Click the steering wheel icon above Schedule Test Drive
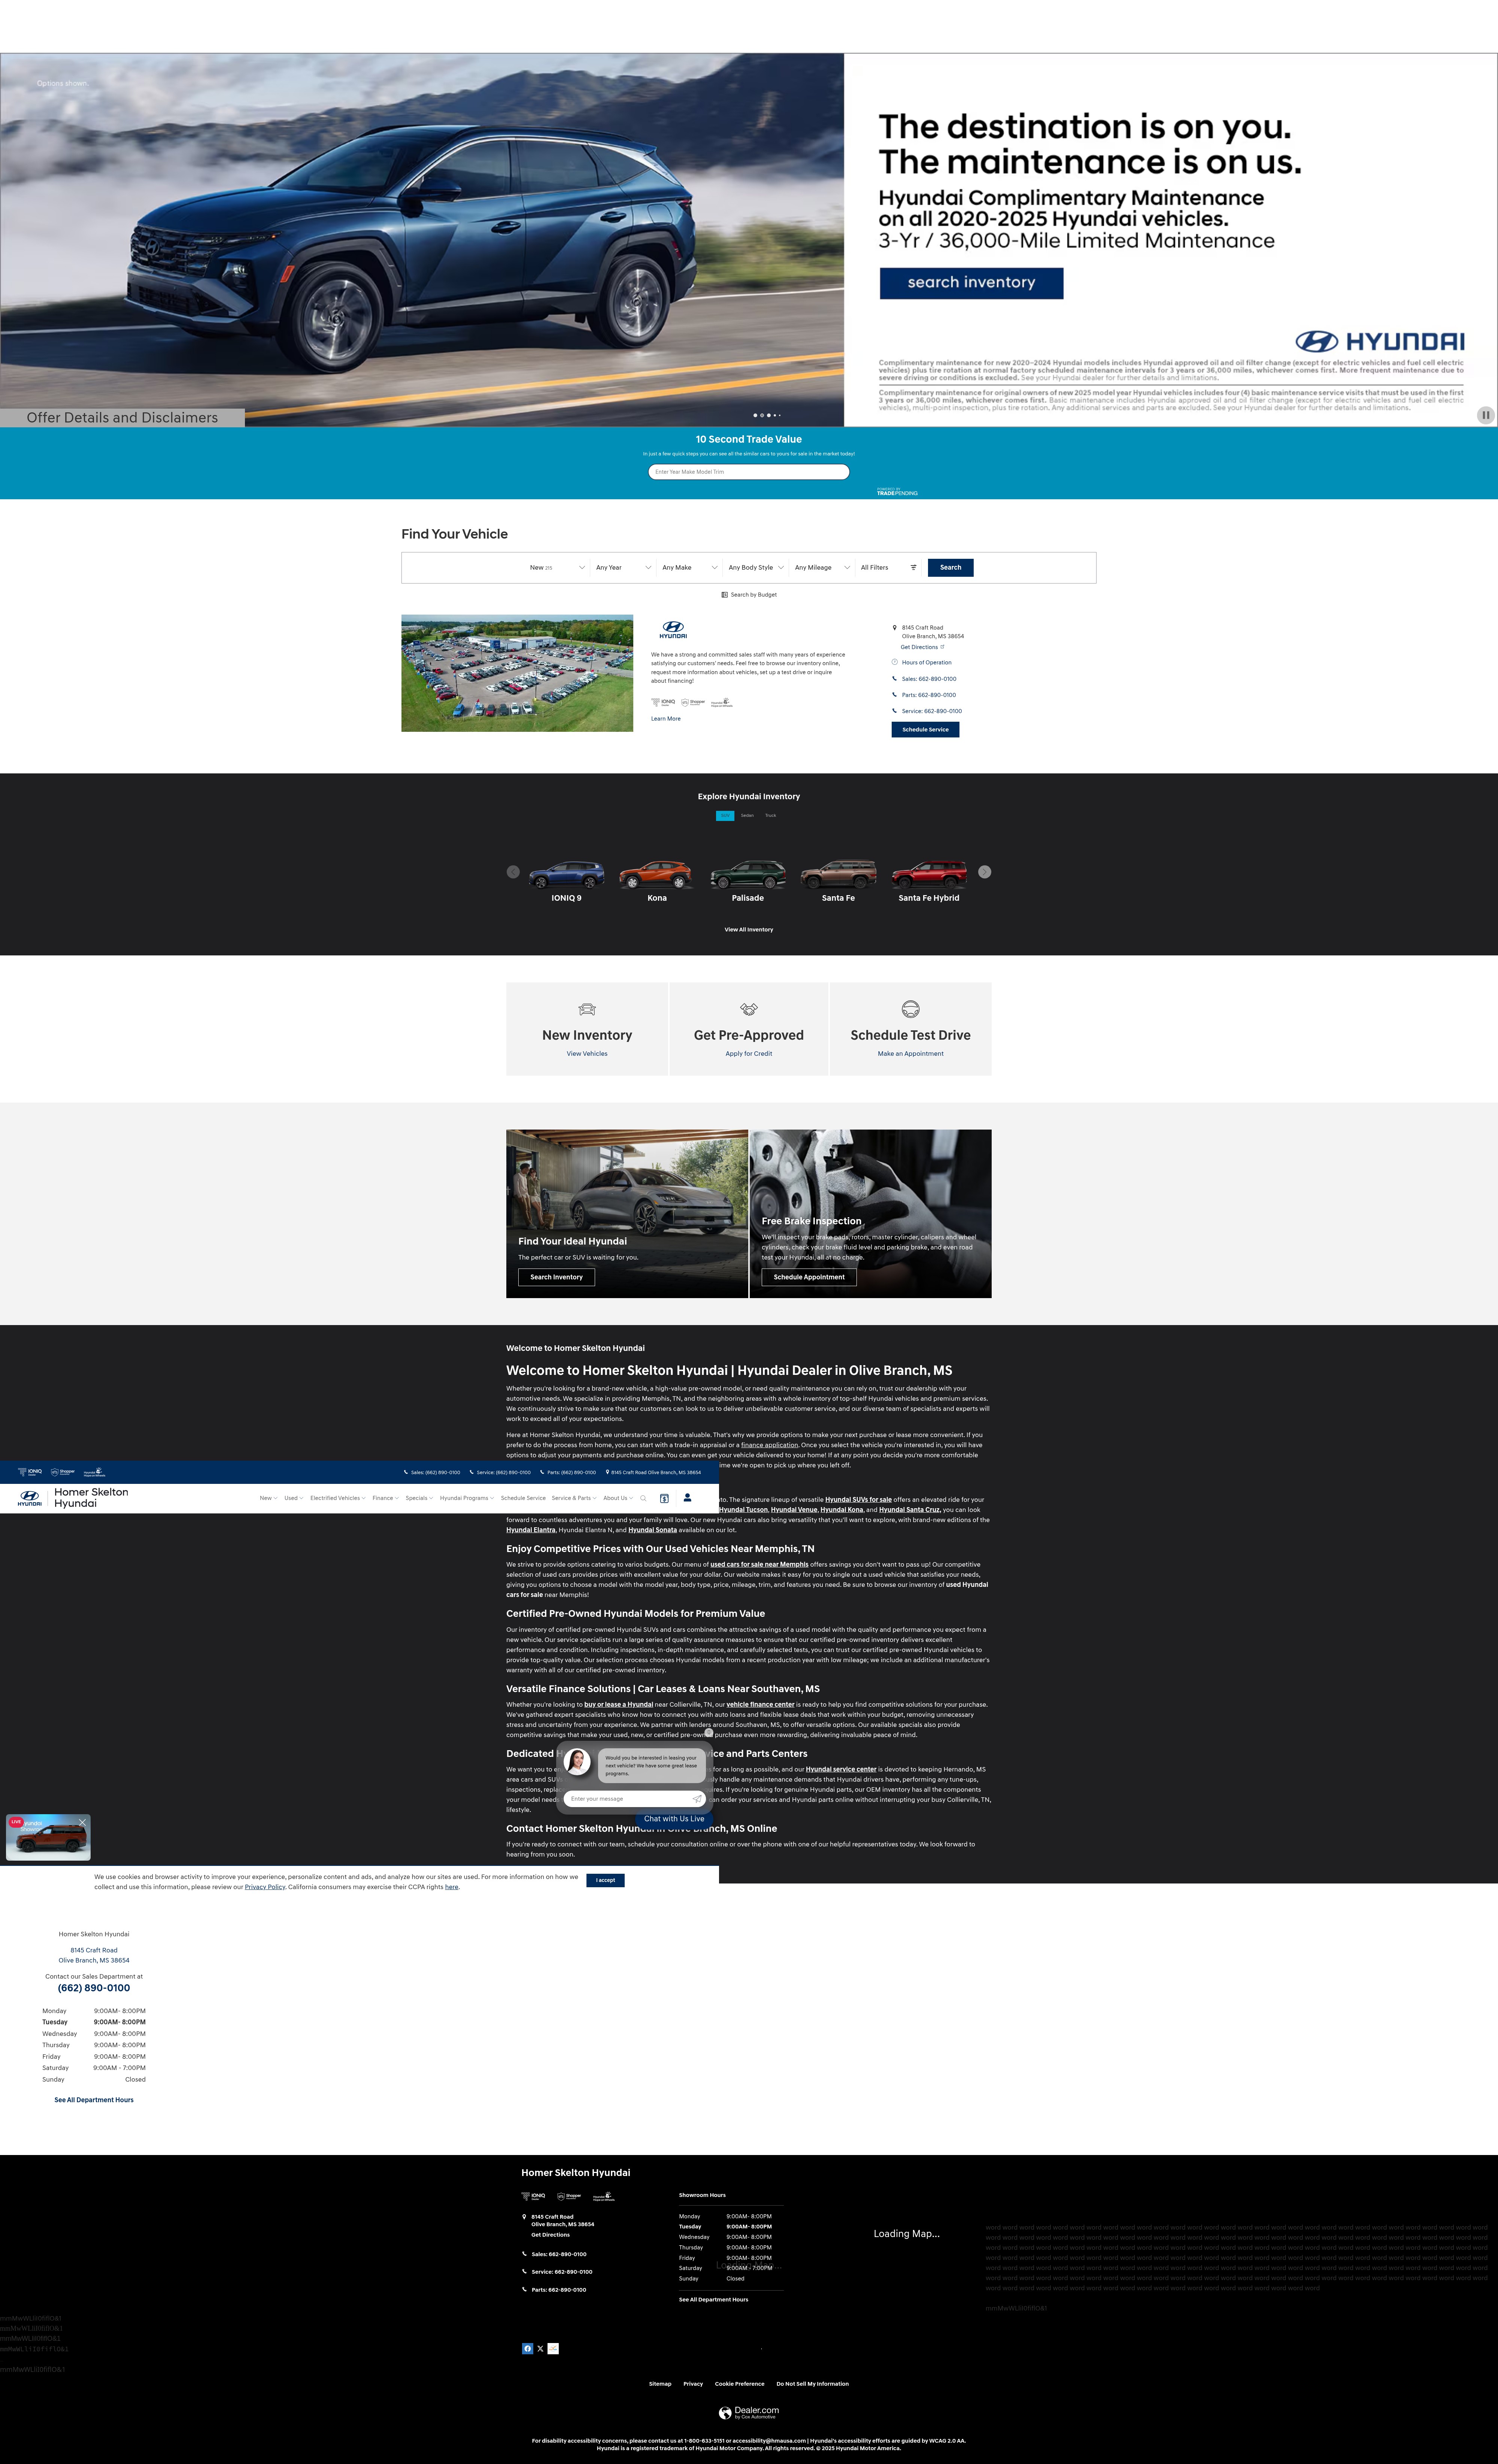Screen dimensions: 1498x2464 tap(911, 1009)
